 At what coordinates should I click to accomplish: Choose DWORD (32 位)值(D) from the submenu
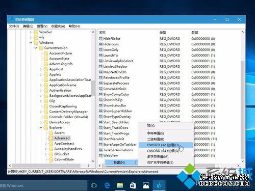tap(166, 145)
